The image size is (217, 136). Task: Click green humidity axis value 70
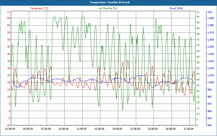[x=198, y=45]
